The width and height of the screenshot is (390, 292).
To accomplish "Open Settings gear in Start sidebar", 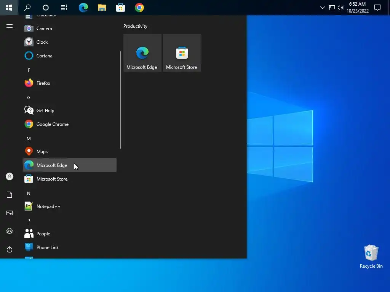I will (10, 231).
